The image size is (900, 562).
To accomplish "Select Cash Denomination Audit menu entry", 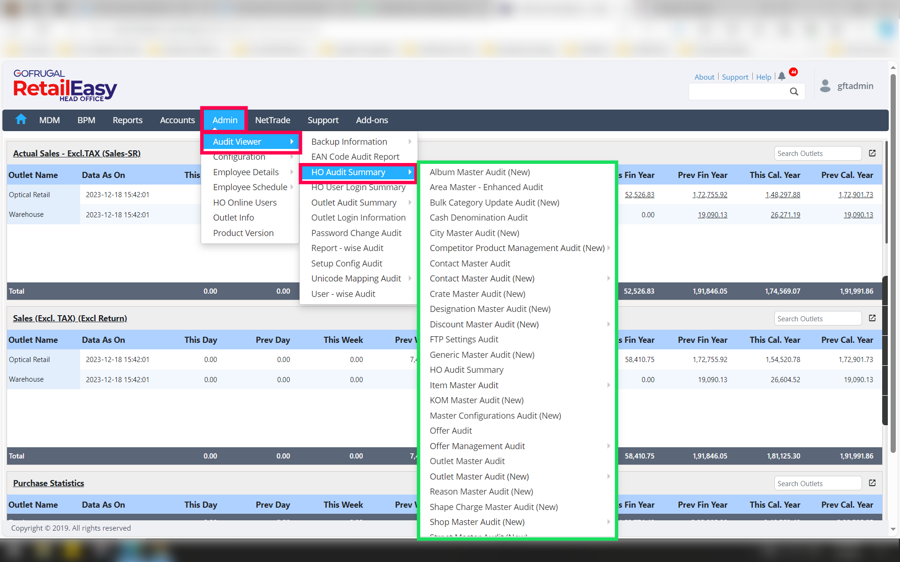I will [x=478, y=217].
